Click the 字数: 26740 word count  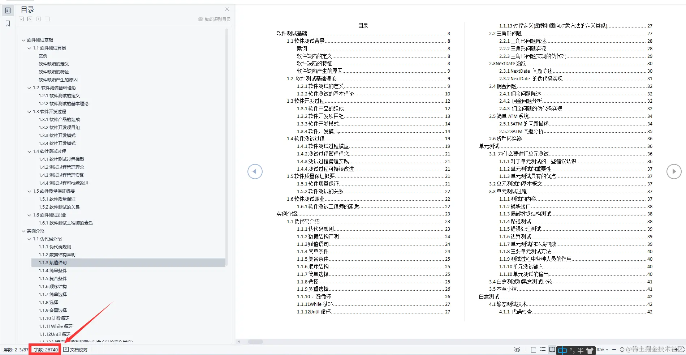[x=46, y=350]
